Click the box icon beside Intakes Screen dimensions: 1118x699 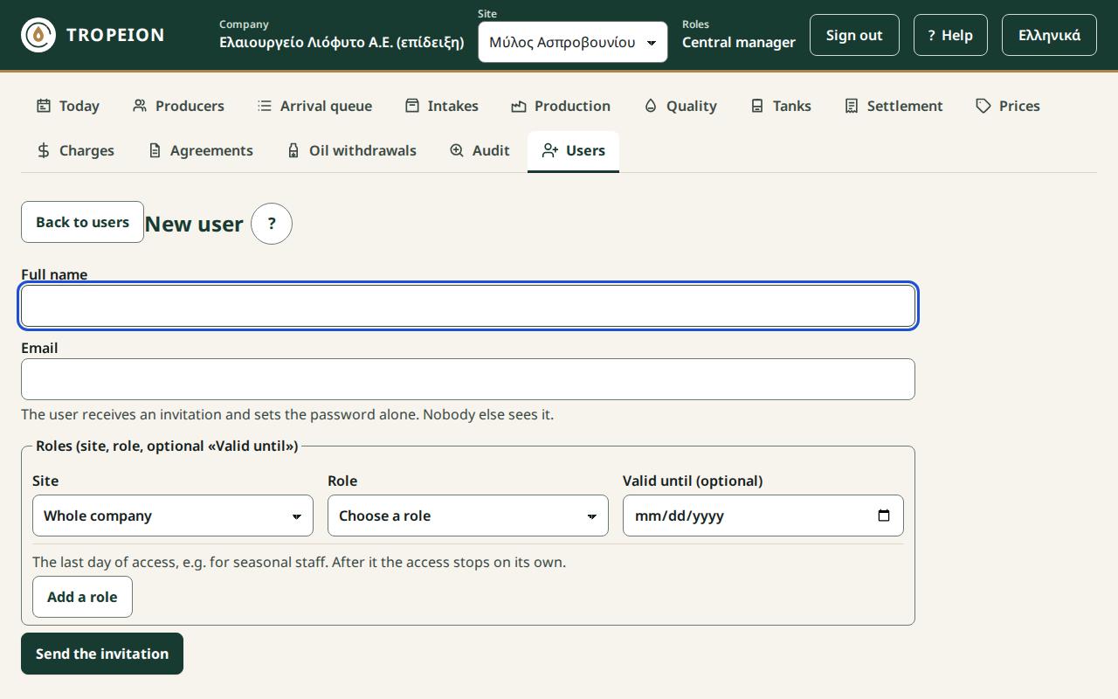pos(412,106)
